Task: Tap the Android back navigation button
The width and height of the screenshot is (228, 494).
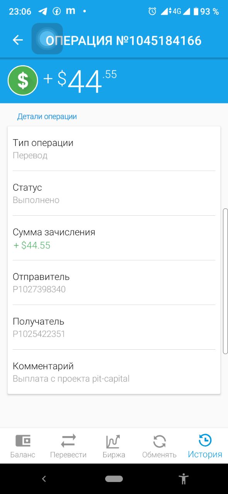Action: click(x=44, y=479)
